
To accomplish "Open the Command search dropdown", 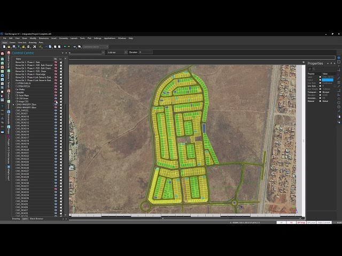I will [107, 46].
